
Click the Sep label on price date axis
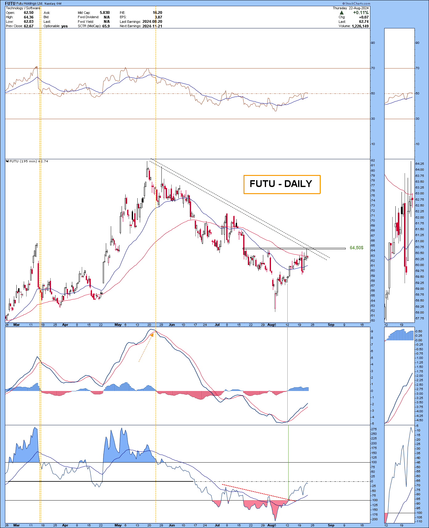click(x=331, y=325)
